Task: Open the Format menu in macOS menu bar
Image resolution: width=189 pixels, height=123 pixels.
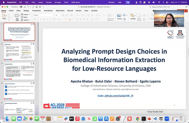Action: point(49,2)
